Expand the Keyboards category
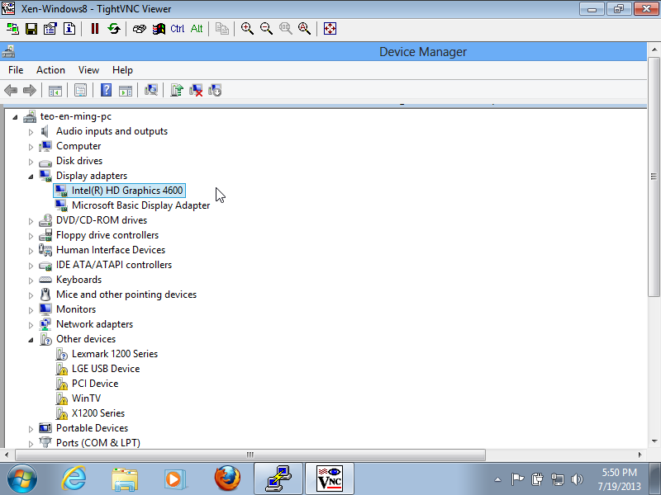This screenshot has width=661, height=495. 31,280
